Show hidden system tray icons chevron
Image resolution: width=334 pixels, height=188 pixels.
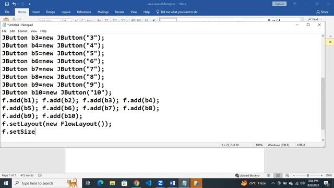(x=273, y=183)
